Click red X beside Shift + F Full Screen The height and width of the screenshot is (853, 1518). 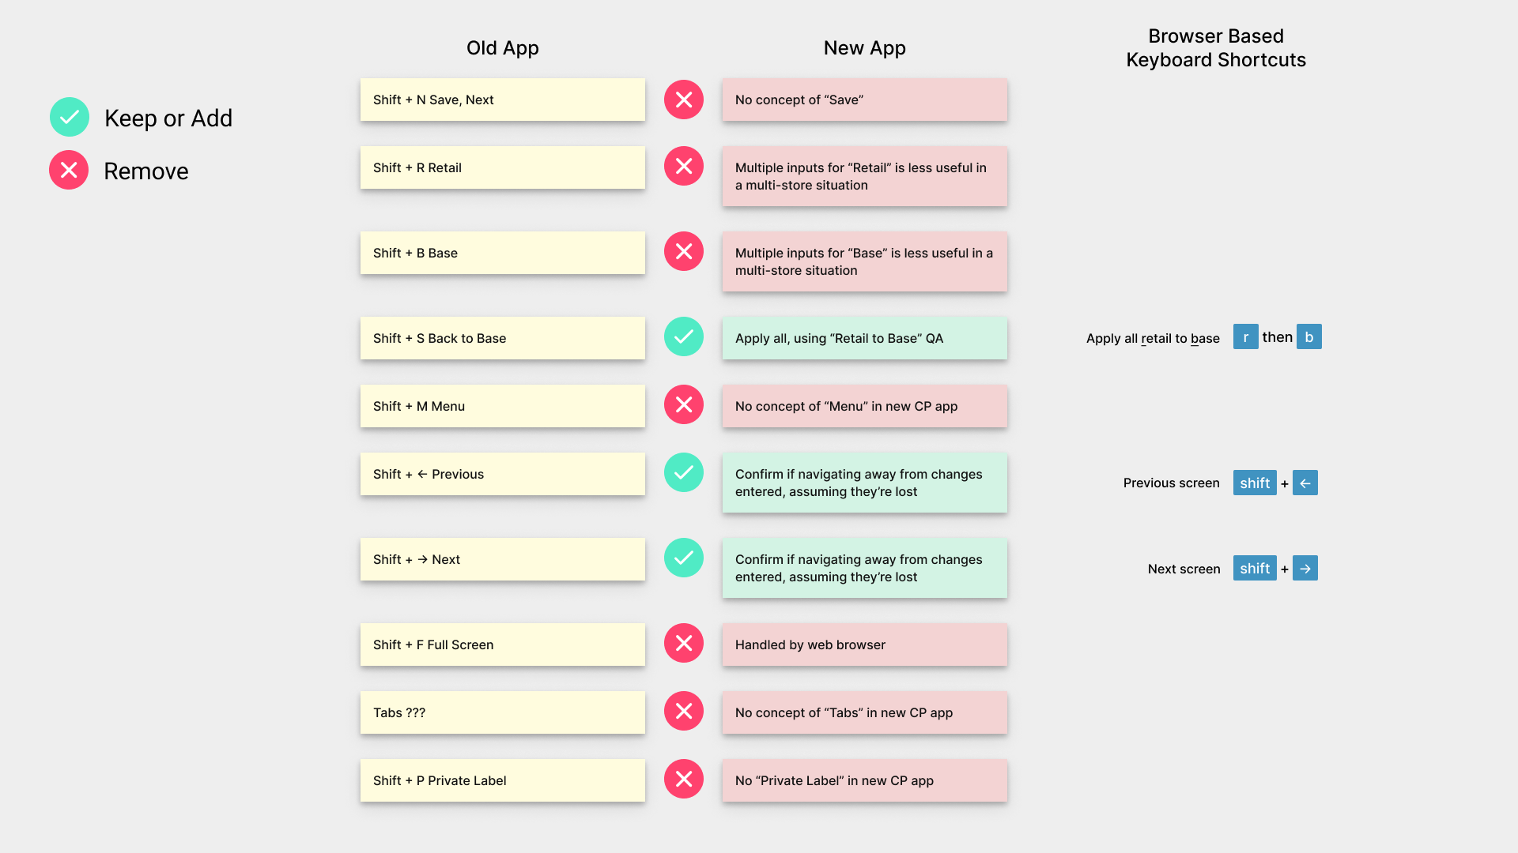[684, 644]
